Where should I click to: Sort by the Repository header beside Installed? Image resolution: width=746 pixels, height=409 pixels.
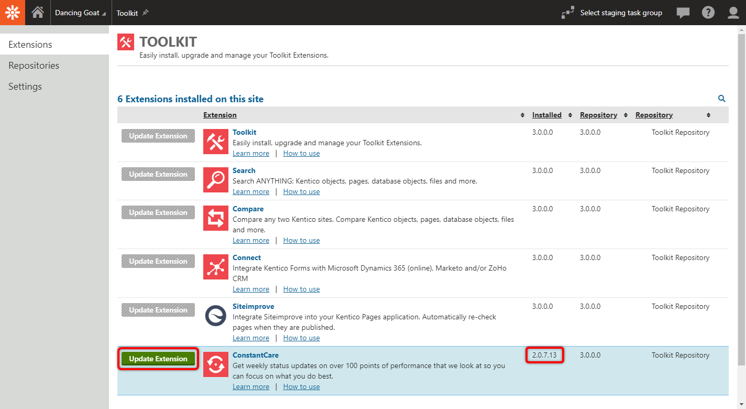click(x=598, y=115)
